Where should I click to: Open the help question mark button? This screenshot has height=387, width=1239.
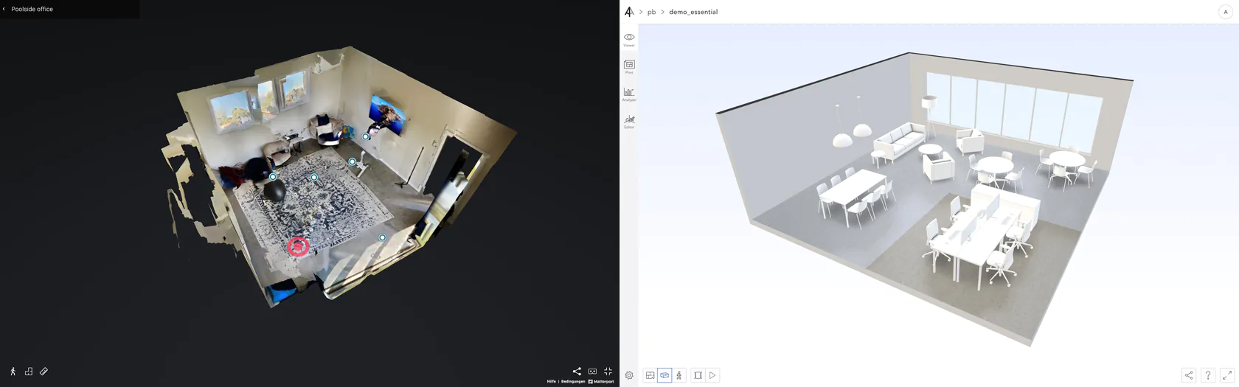coord(1208,375)
